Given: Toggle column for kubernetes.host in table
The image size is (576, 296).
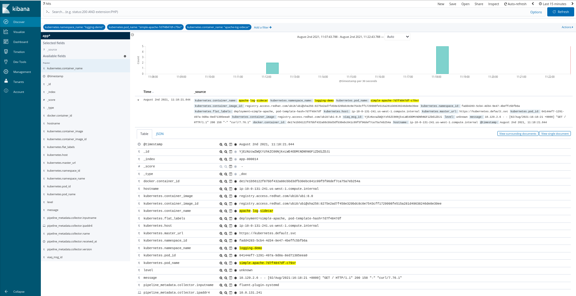Looking at the screenshot, I should click(x=231, y=226).
